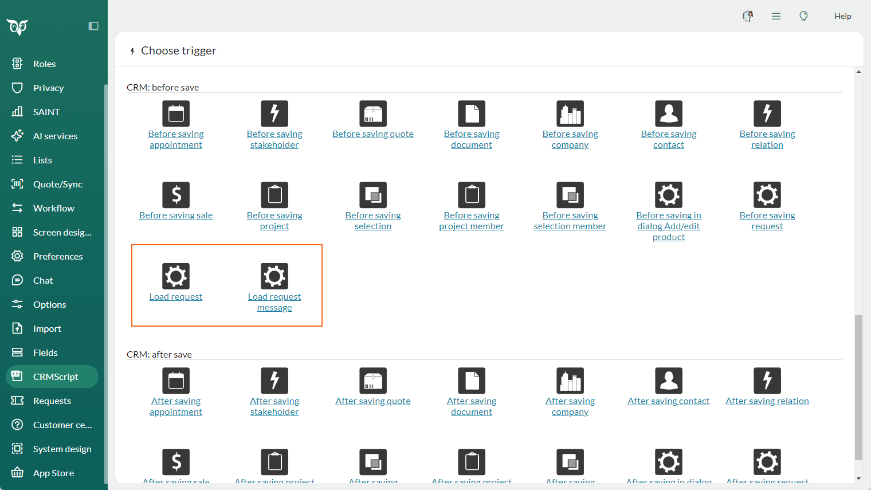This screenshot has width=871, height=490.
Task: Select the Before saving sale dollar icon
Action: [176, 195]
